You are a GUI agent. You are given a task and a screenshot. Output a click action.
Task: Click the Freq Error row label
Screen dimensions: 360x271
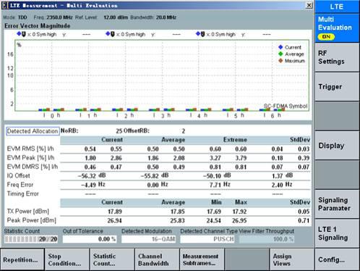pyautogui.click(x=20, y=185)
